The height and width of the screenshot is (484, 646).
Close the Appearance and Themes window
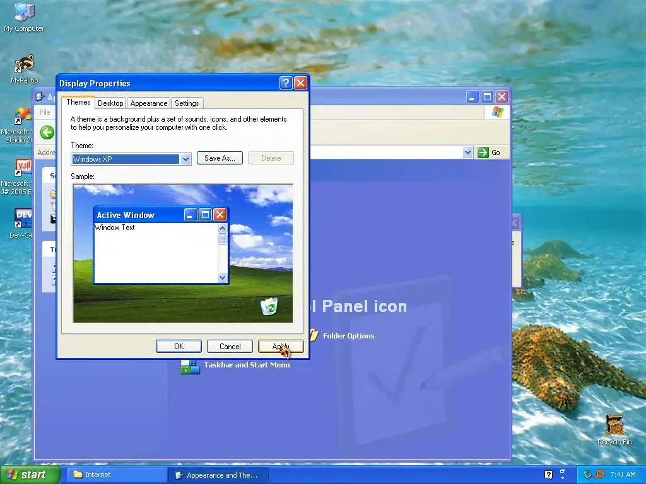pyautogui.click(x=502, y=97)
